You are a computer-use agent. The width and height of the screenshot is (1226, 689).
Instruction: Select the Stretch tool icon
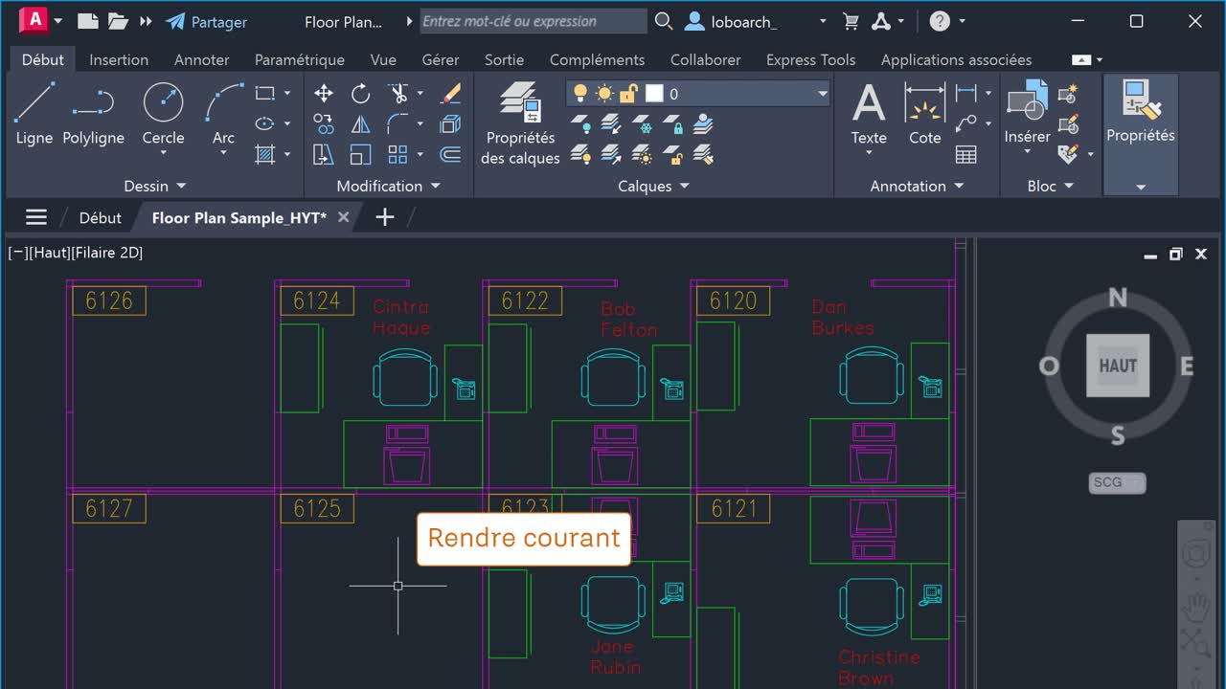[x=324, y=154]
